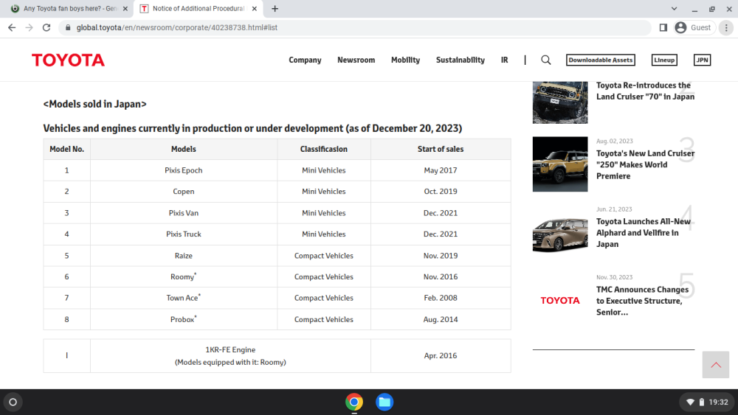Click "Aug. 02, 2023" article date

[x=614, y=141]
